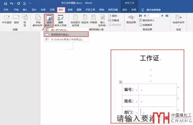Open the 规则 rules dropdown
Image resolution: width=193 pixels, height=125 pixels.
pyautogui.click(x=113, y=16)
